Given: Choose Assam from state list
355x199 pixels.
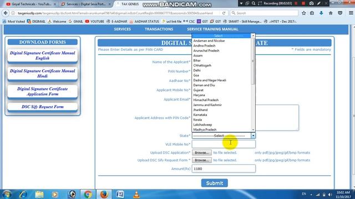Looking at the screenshot, I should pyautogui.click(x=221, y=55).
